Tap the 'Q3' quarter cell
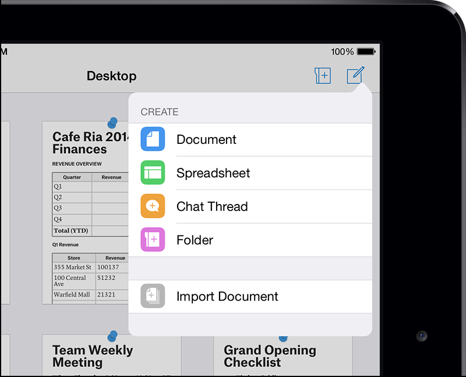Image resolution: width=466 pixels, height=377 pixels. [x=72, y=208]
